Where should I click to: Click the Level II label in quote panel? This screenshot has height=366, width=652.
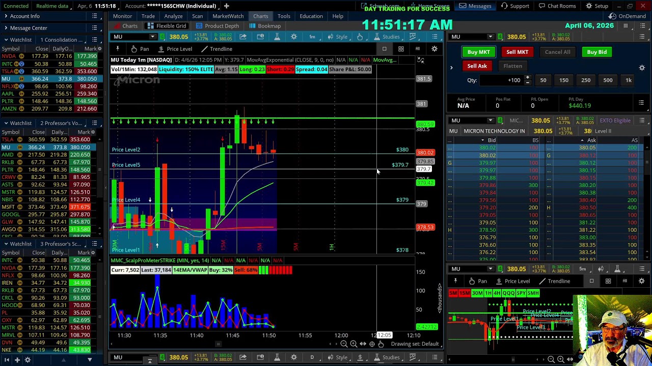point(603,131)
